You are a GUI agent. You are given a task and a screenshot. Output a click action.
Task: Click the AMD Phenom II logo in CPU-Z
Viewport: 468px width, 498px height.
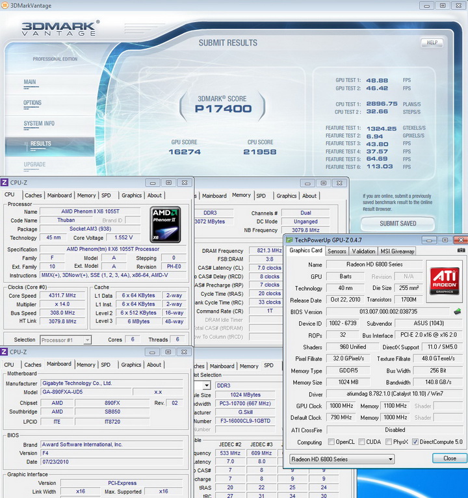coord(165,225)
